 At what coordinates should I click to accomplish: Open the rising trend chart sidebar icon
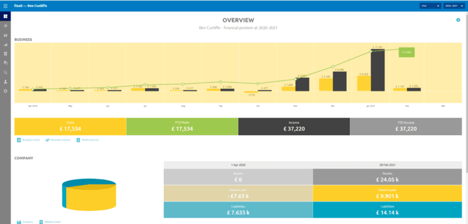pyautogui.click(x=5, y=45)
